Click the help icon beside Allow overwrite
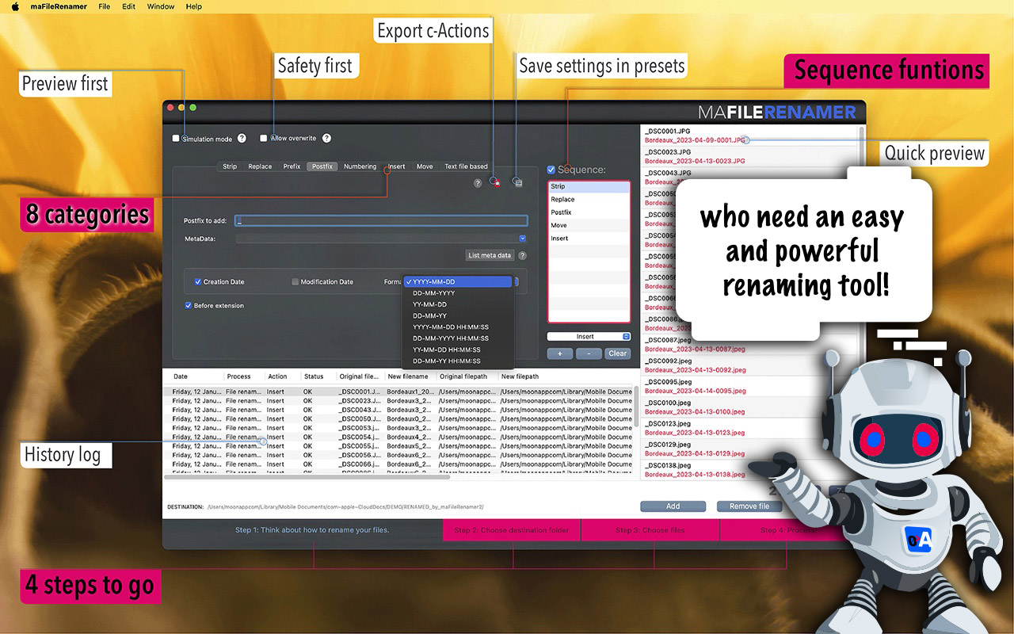Image resolution: width=1014 pixels, height=634 pixels. point(326,138)
